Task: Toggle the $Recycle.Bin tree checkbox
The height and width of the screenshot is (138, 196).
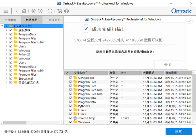Action: pos(11,78)
